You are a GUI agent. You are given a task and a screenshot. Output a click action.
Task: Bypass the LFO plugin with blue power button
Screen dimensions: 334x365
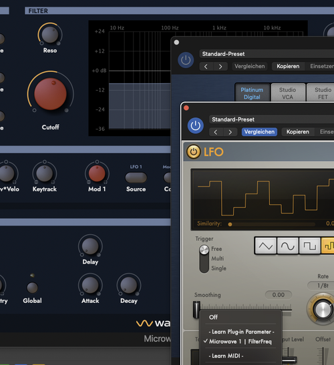point(195,125)
